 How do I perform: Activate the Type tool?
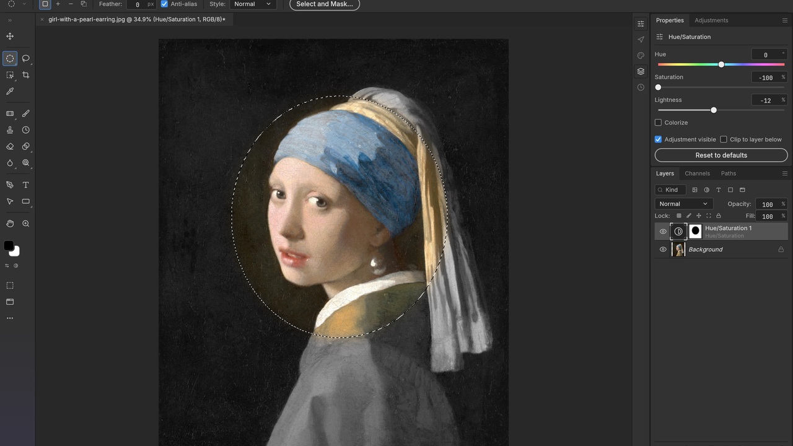click(x=26, y=185)
